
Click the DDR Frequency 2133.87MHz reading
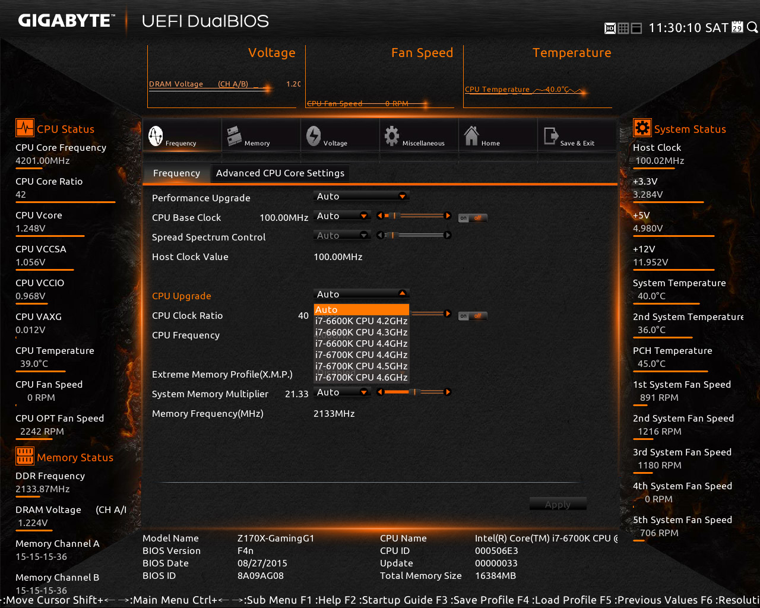click(x=43, y=489)
